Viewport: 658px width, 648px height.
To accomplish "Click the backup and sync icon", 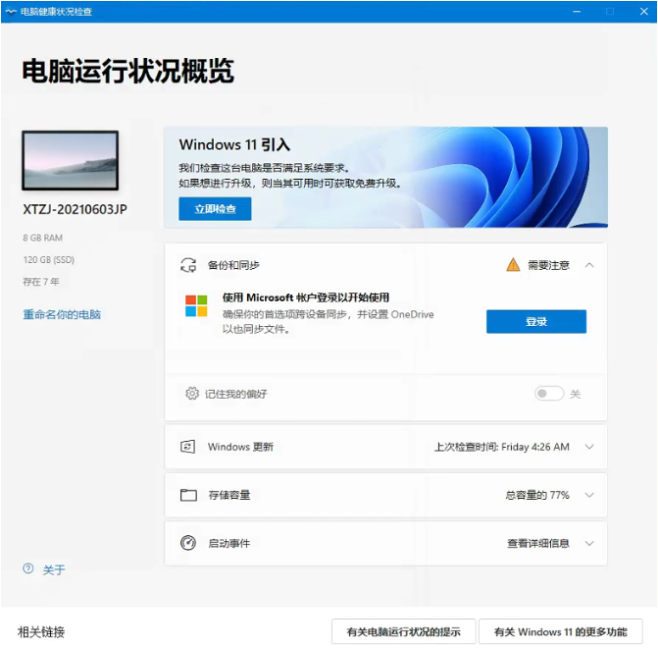I will tap(188, 265).
